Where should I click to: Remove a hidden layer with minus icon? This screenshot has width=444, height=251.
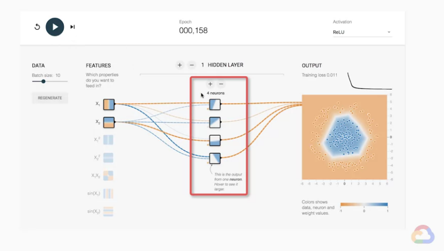pyautogui.click(x=192, y=65)
